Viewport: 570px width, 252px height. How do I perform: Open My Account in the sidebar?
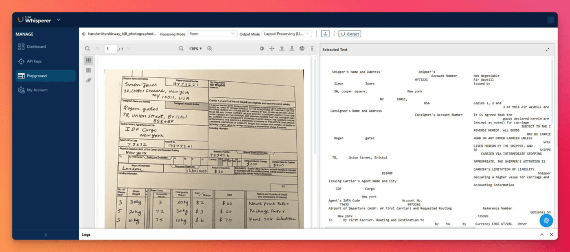(x=37, y=90)
